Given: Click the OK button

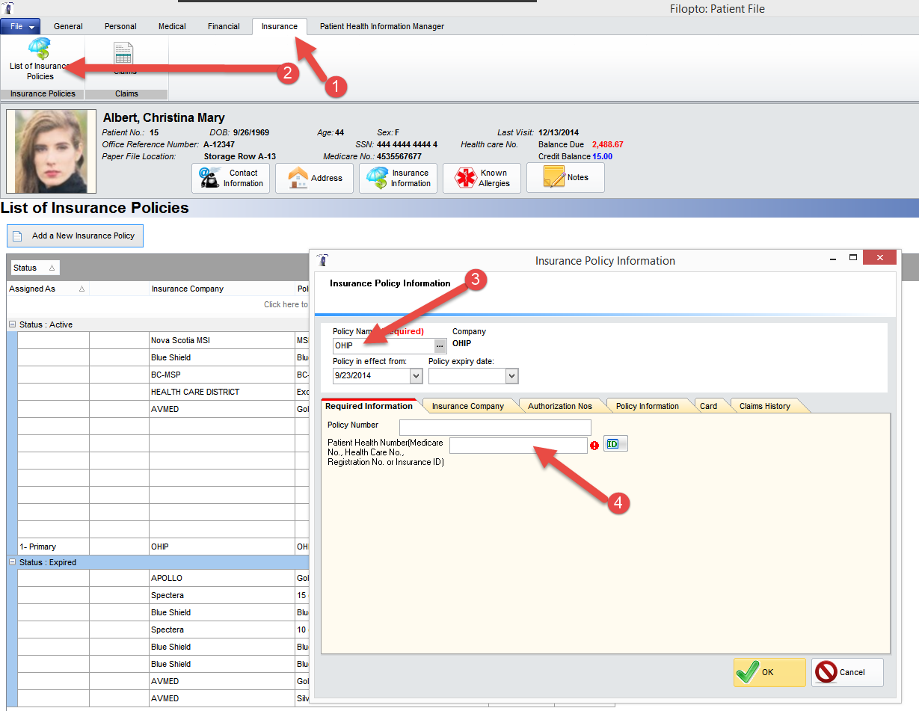Looking at the screenshot, I should (769, 672).
